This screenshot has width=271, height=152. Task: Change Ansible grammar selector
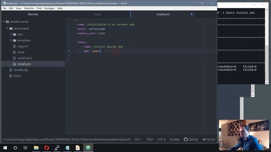tap(174, 139)
